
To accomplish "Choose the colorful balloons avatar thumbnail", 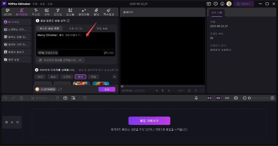I will pyautogui.click(x=81, y=83).
